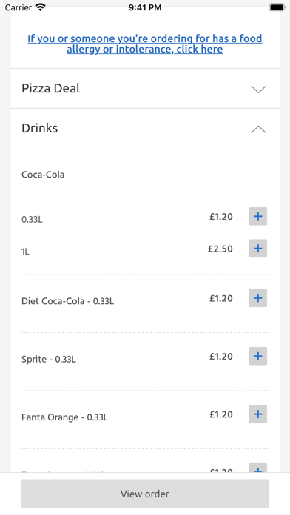Viewport: 290px width, 515px height.
Task: Open food allergy or intolerance link
Action: point(145,44)
